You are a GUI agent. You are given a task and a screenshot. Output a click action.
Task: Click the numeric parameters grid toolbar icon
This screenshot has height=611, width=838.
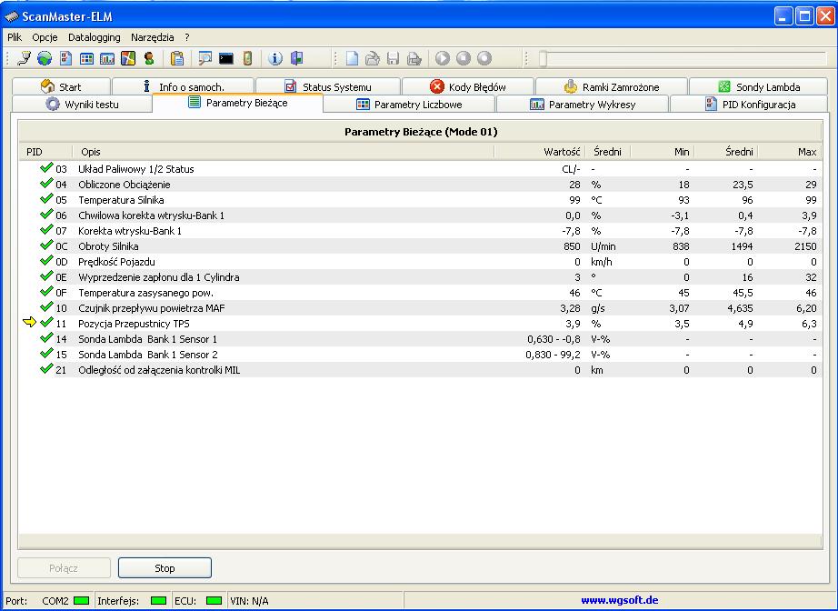tap(86, 58)
